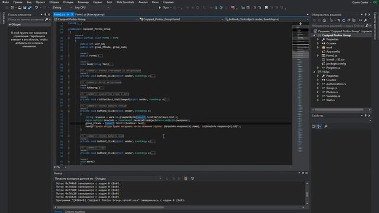Click the New Project toolbar icon
379x213 pixels.
[x=12, y=8]
